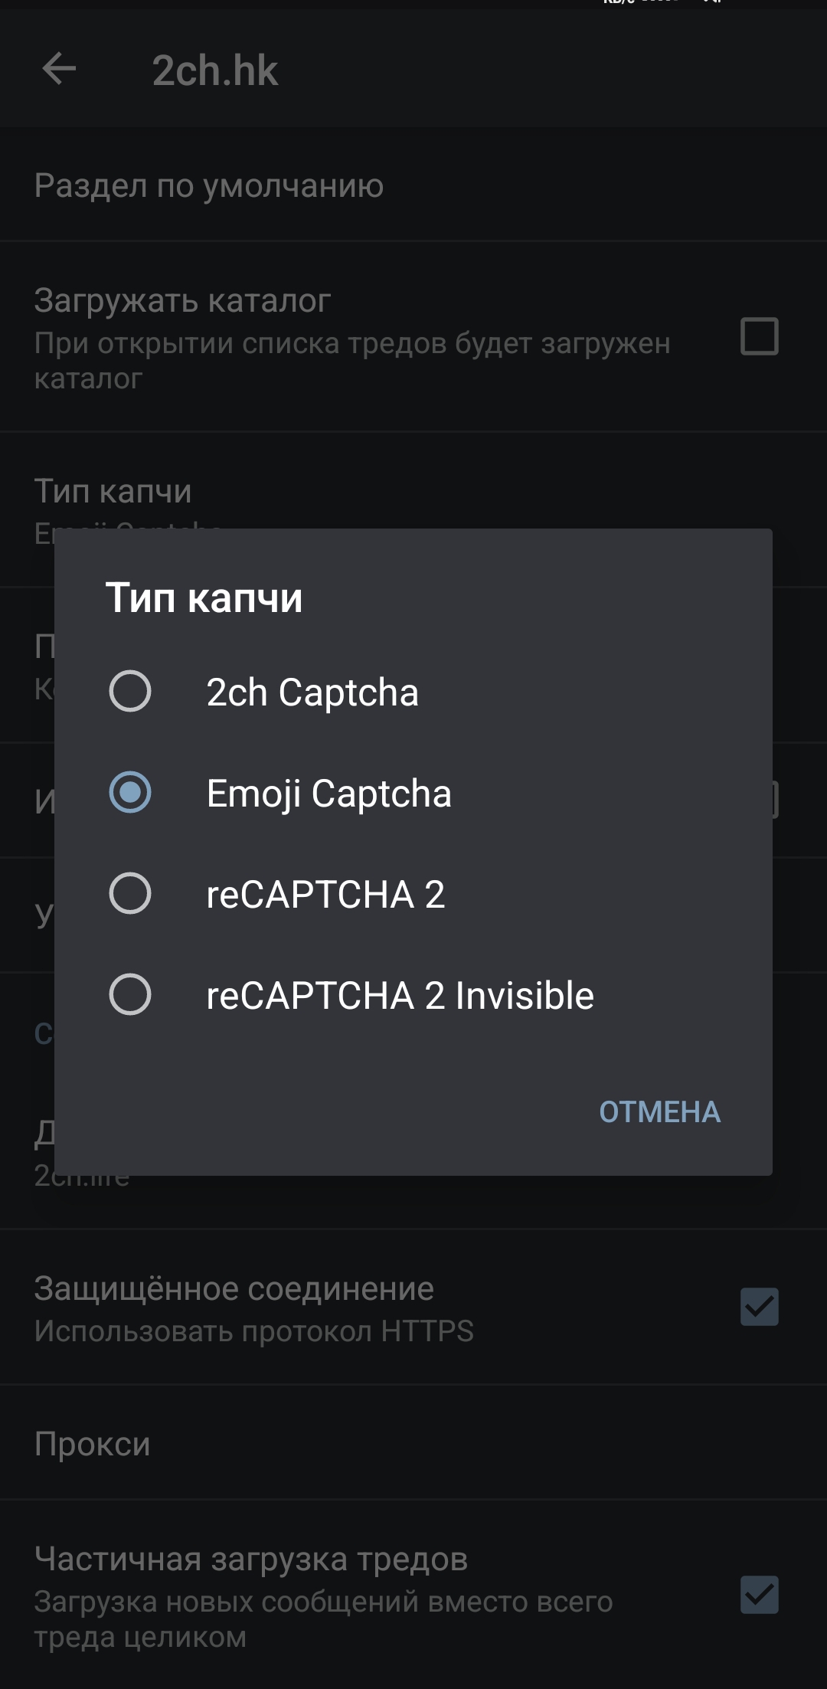
Task: Tap the Использовать протокол HTTPS description
Action: tap(253, 1331)
